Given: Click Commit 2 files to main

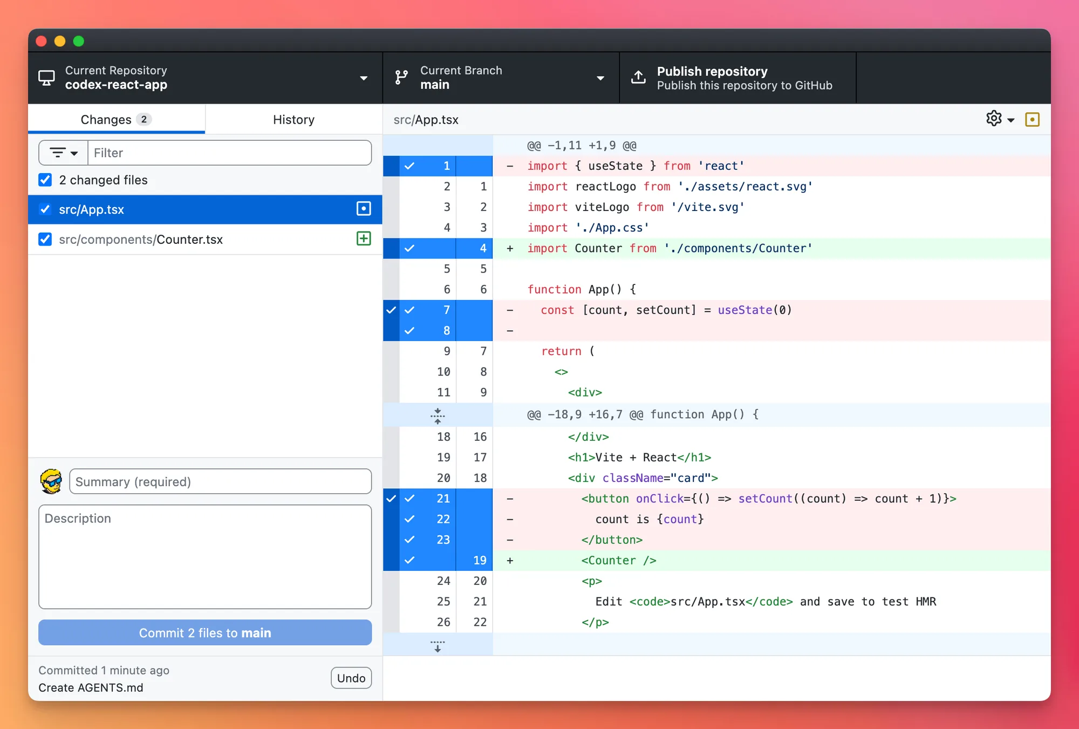Looking at the screenshot, I should [x=205, y=632].
